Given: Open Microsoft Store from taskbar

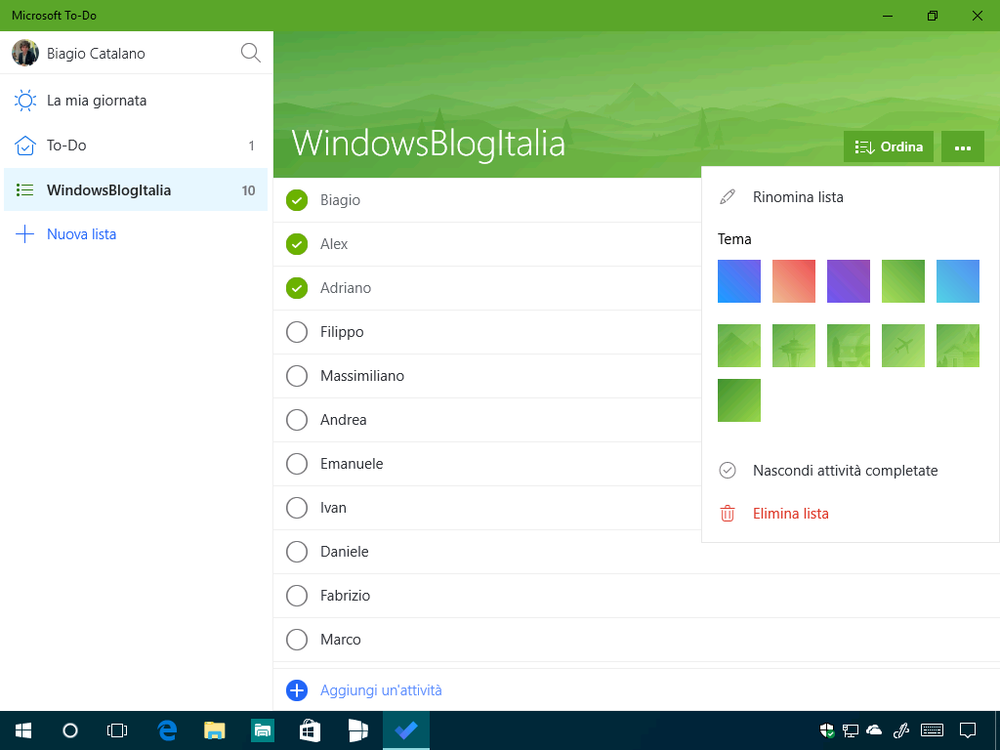Looking at the screenshot, I should [x=310, y=730].
